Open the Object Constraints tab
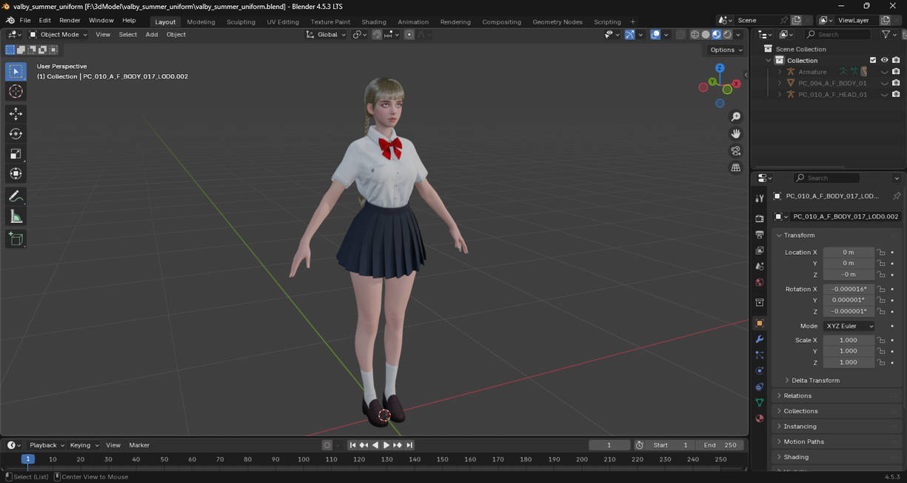The width and height of the screenshot is (907, 483). pyautogui.click(x=759, y=387)
